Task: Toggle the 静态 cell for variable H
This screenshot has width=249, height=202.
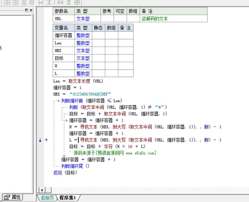Action: [98, 66]
